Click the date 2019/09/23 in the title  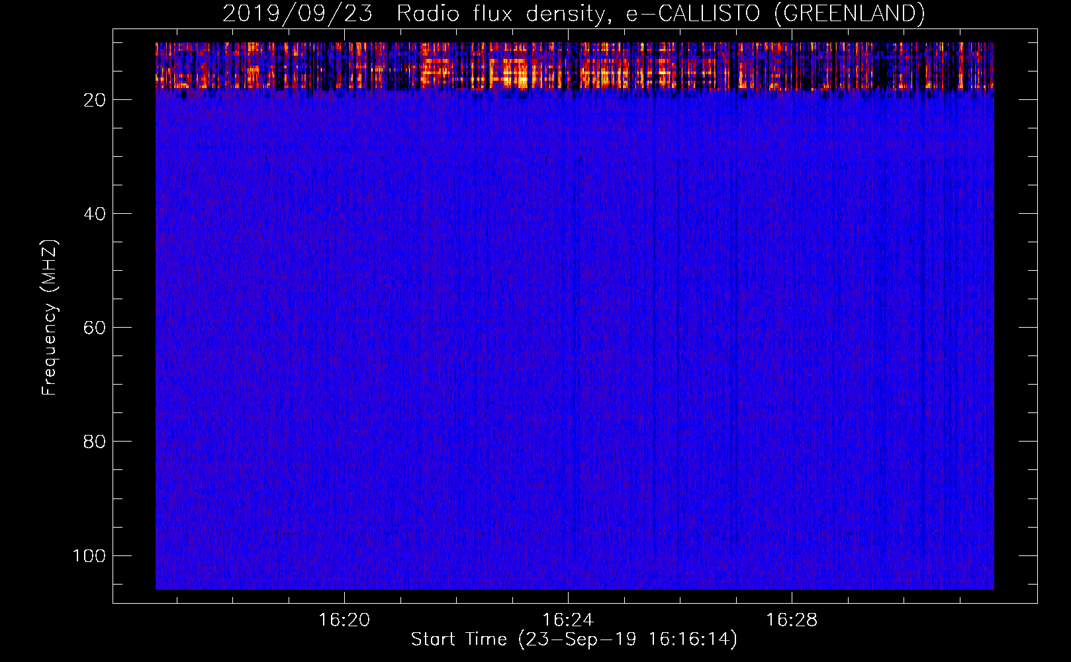[297, 13]
